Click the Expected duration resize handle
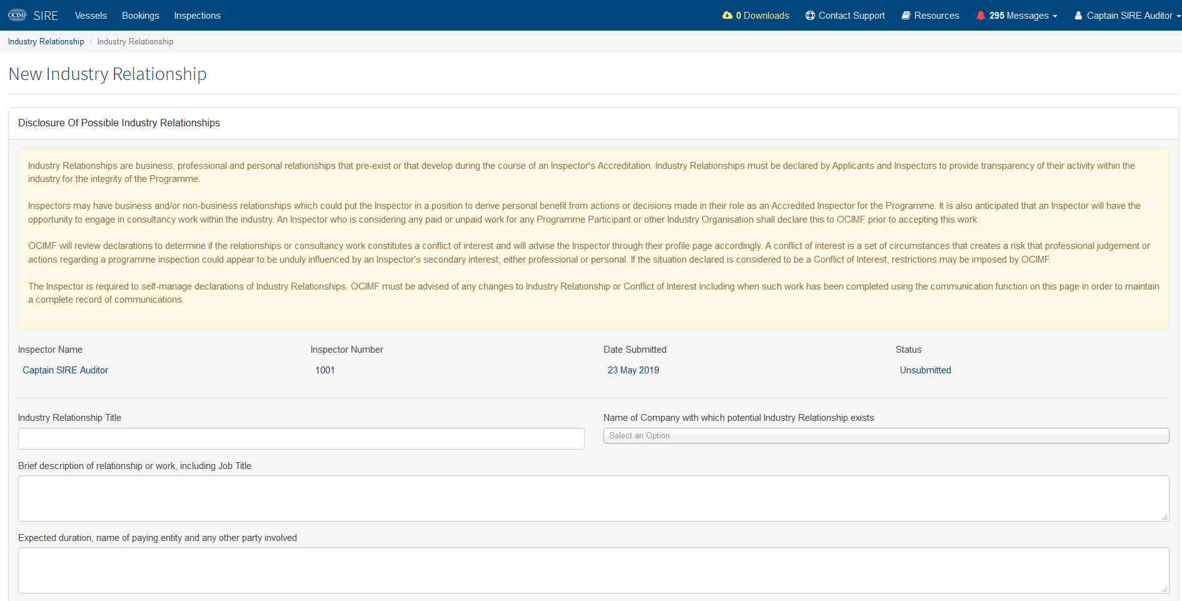Screen dimensions: 1182x601 click(1164, 589)
